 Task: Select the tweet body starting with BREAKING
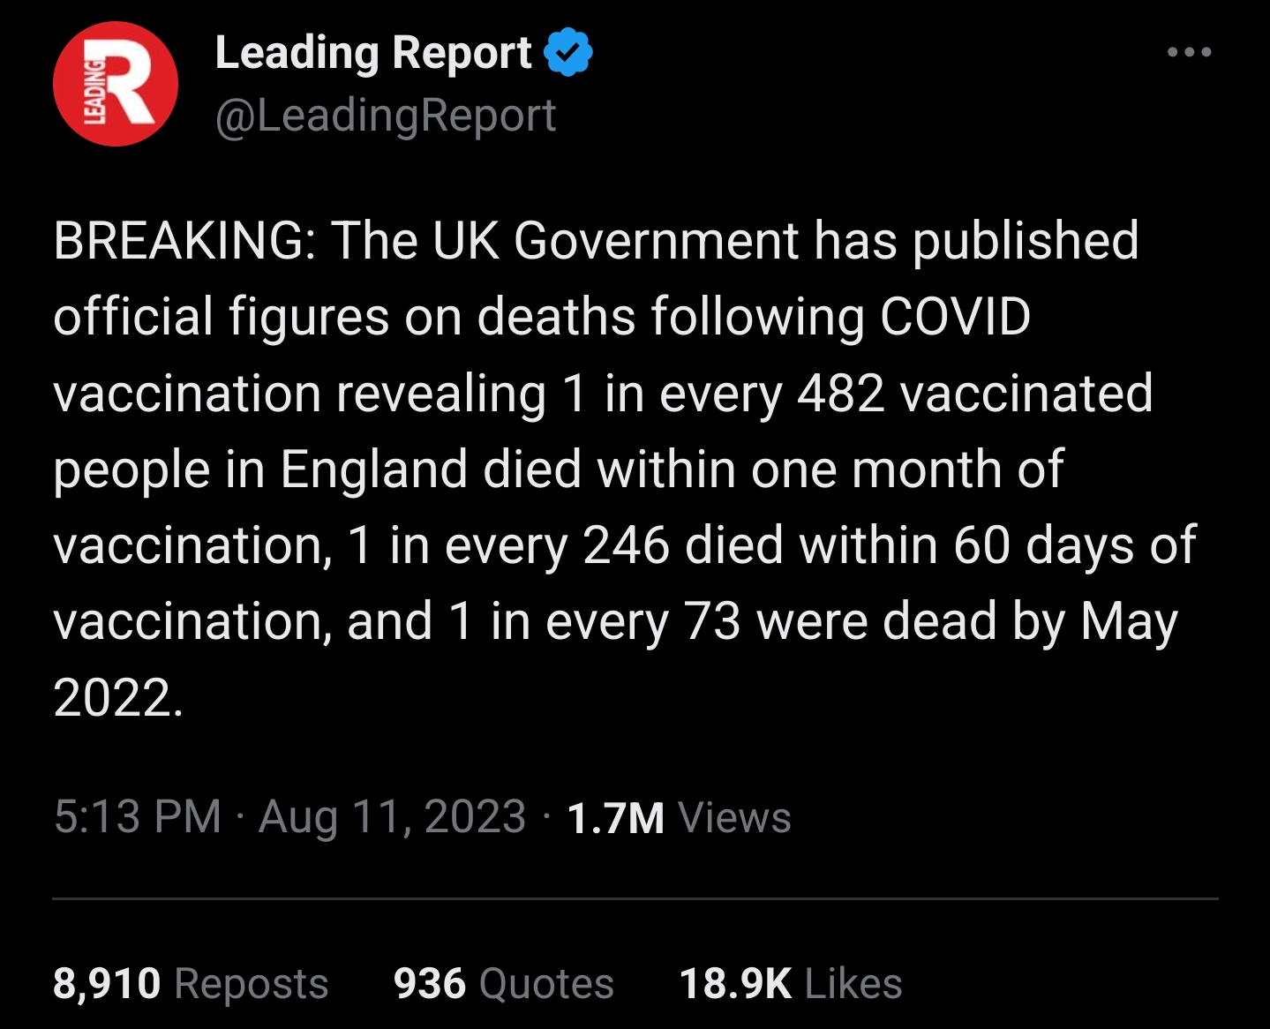tap(625, 469)
